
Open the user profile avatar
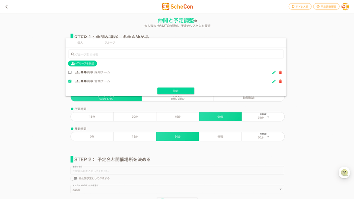[x=345, y=7]
